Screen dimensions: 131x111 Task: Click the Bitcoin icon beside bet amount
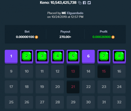coord(36,37)
